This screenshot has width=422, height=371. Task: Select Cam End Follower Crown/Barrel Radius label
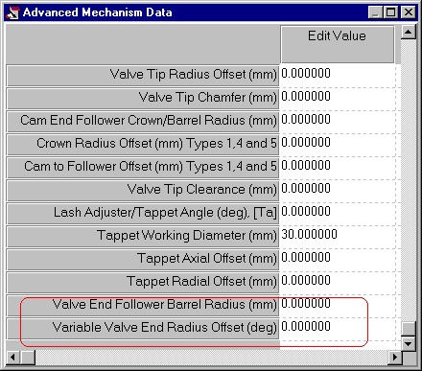coord(143,122)
